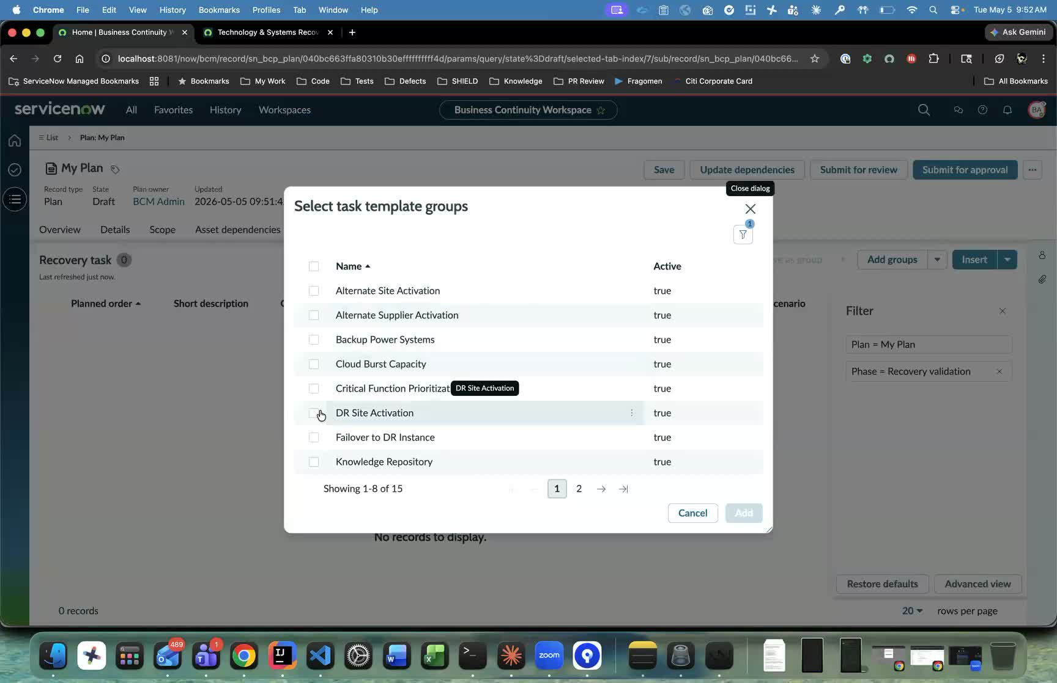This screenshot has height=683, width=1057.
Task: Go to next page arrow in dialog
Action: pyautogui.click(x=601, y=489)
